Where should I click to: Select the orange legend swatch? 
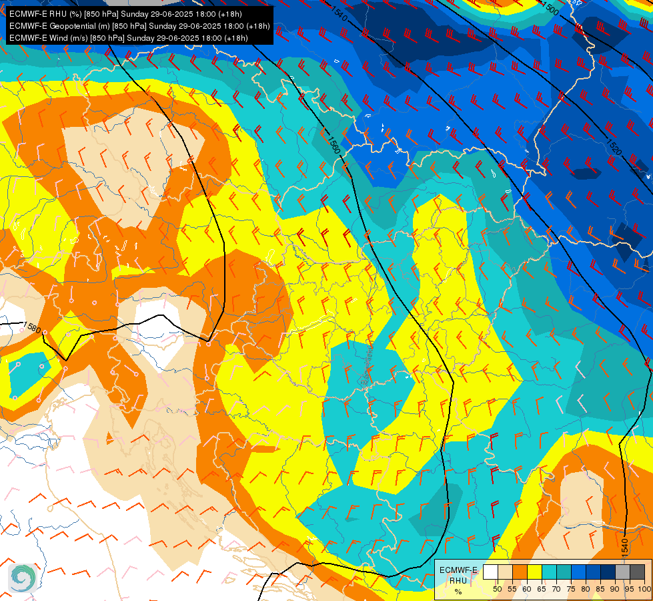tap(520, 572)
